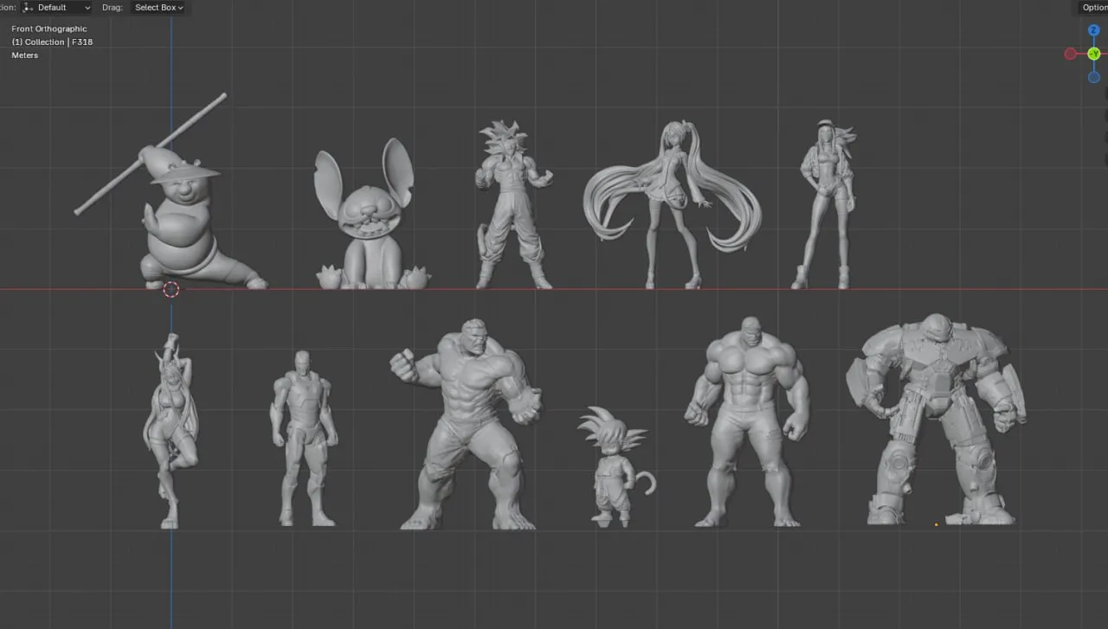
Task: Click the transform orientation axes icon
Action: tap(28, 7)
